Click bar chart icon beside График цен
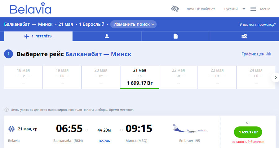Viewport: 279px width, 148px height. pyautogui.click(x=269, y=54)
